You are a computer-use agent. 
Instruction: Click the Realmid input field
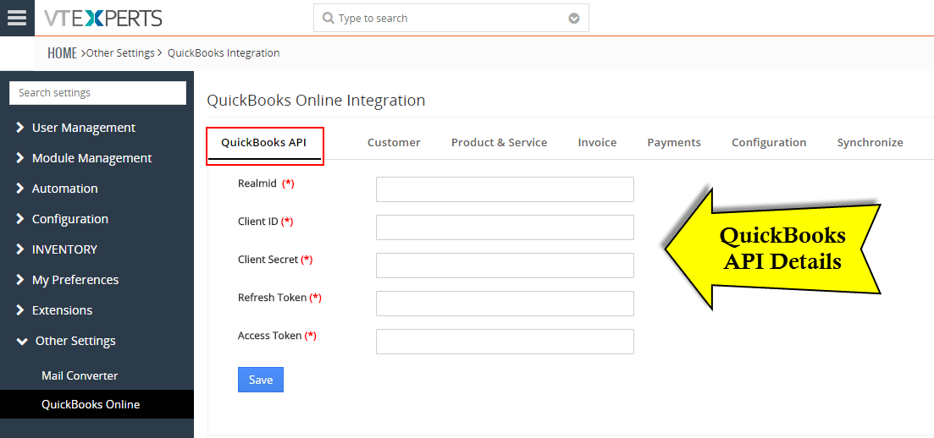pos(506,189)
